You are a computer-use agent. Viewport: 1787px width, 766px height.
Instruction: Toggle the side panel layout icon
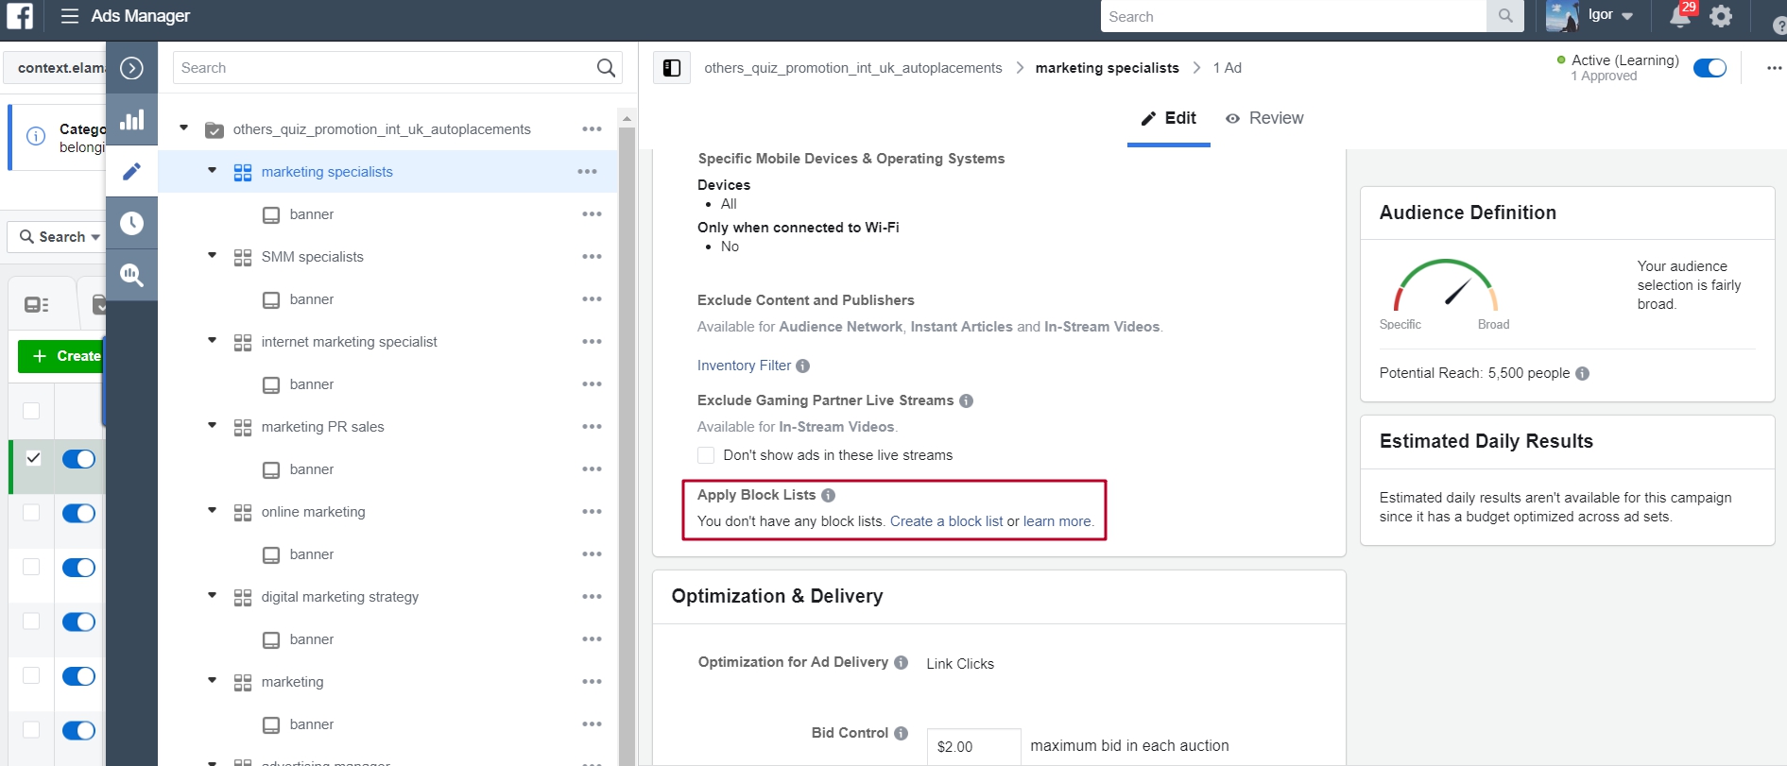coord(672,68)
